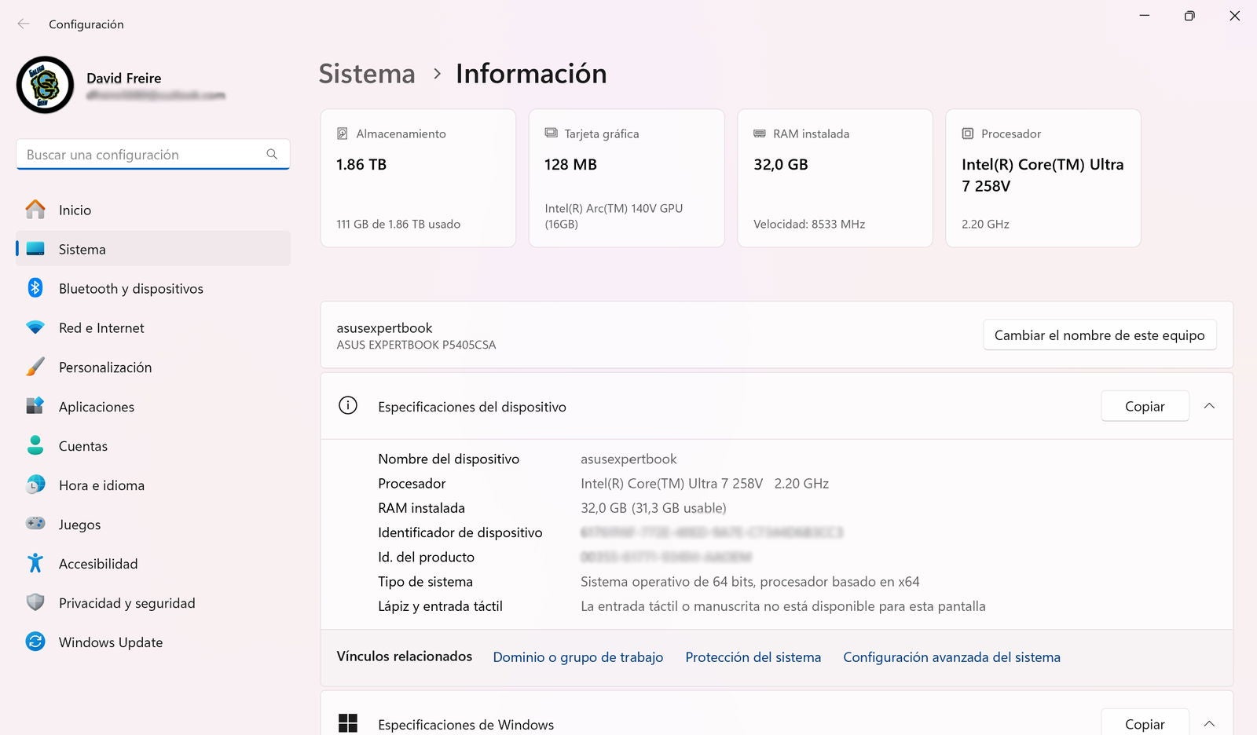
Task: Click the Inicio home icon in sidebar
Action: pos(35,210)
